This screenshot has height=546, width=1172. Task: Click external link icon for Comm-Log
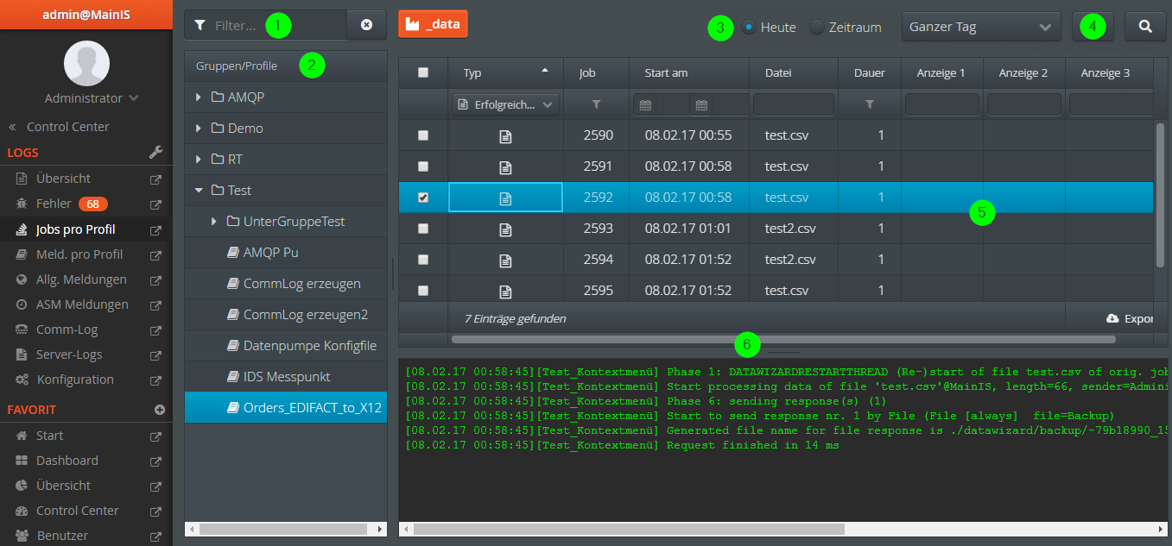pyautogui.click(x=155, y=329)
